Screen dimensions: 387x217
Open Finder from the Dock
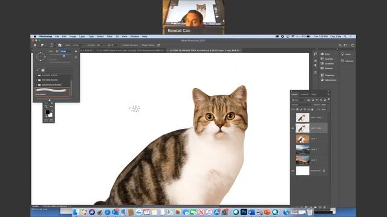click(76, 212)
